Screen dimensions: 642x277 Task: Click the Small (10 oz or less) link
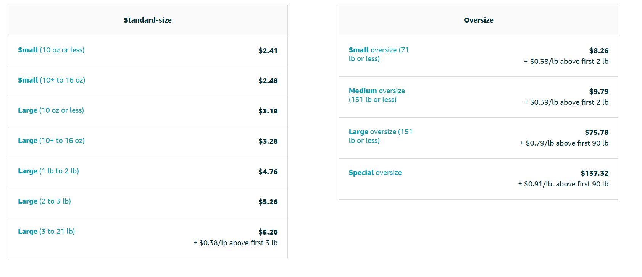click(51, 50)
